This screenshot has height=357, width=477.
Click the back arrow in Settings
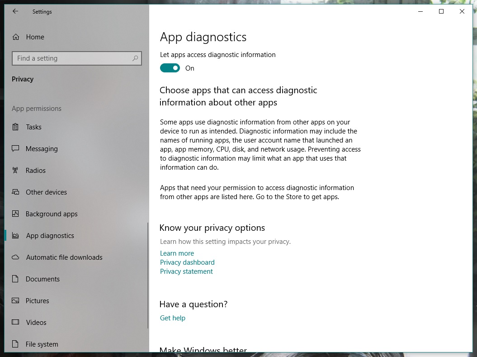click(15, 12)
